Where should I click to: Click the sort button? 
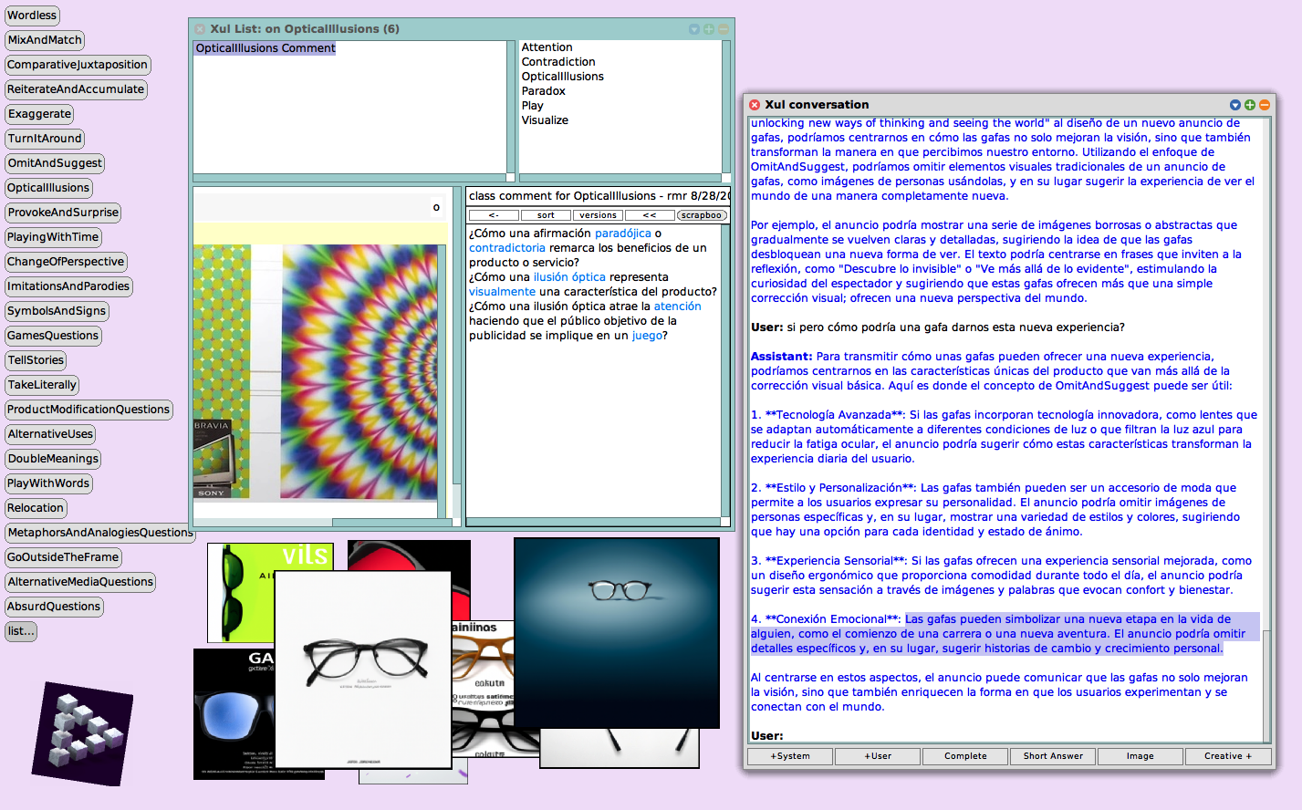pyautogui.click(x=546, y=215)
